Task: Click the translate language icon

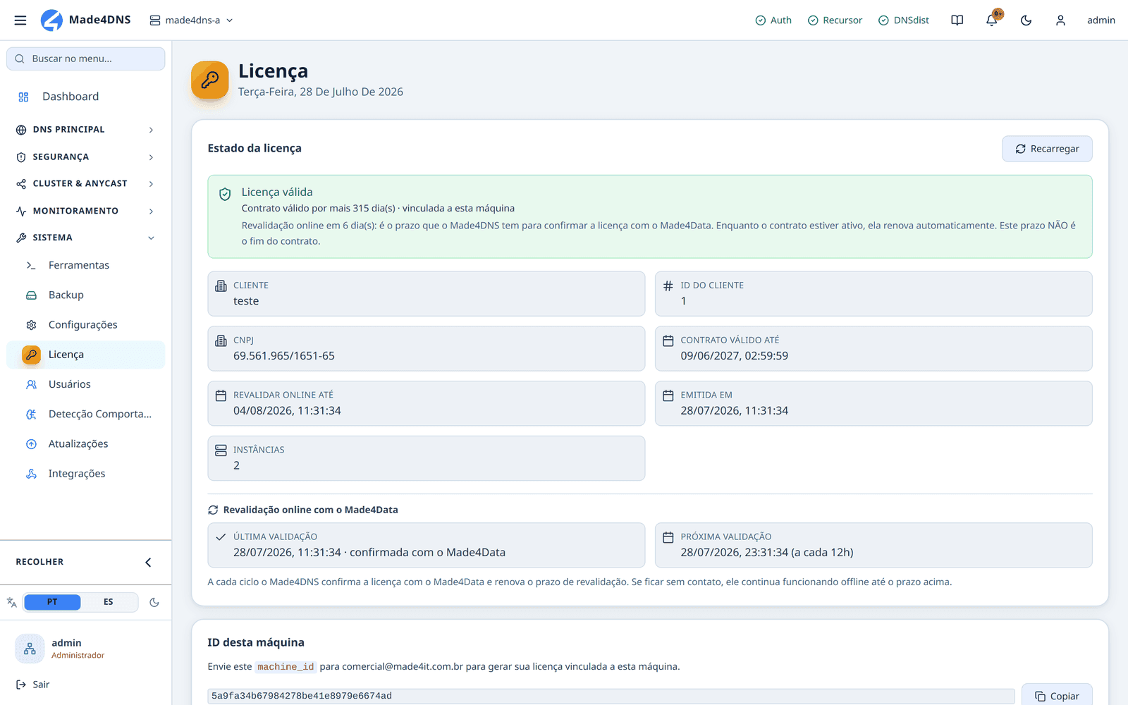Action: point(11,602)
